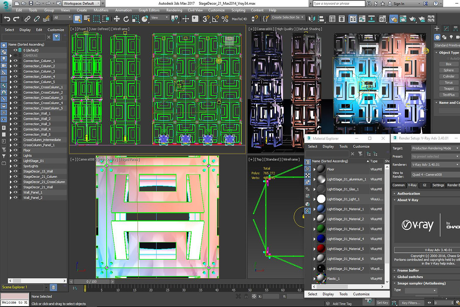The image size is (460, 307).
Task: Toggle visibility of SpotLights
Action: point(16,166)
